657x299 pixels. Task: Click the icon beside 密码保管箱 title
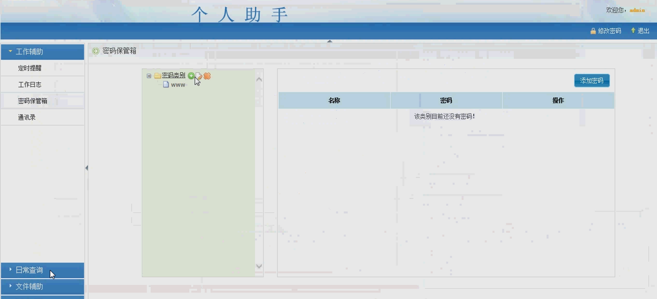click(x=96, y=51)
